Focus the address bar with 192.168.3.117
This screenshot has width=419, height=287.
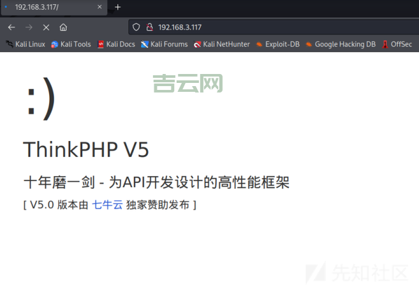point(274,27)
